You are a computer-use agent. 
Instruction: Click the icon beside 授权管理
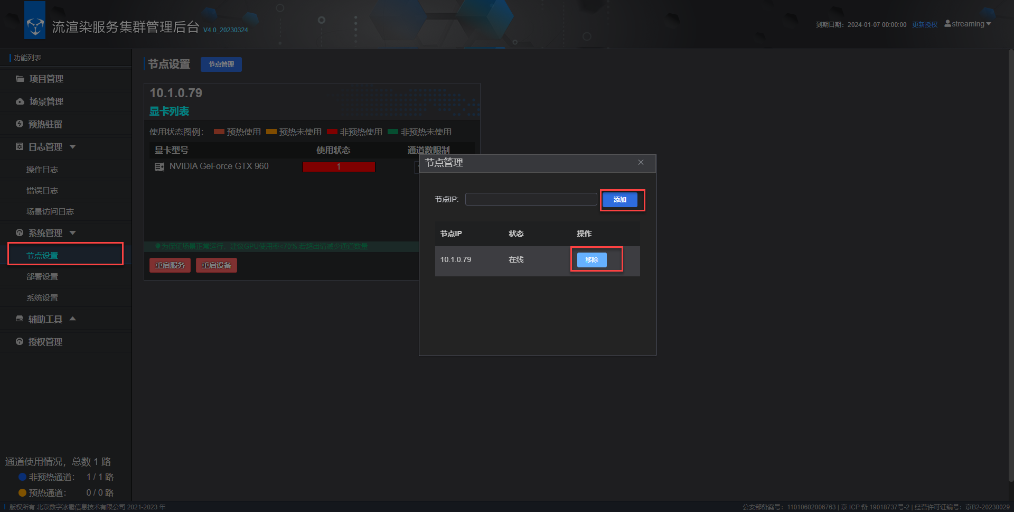[20, 342]
